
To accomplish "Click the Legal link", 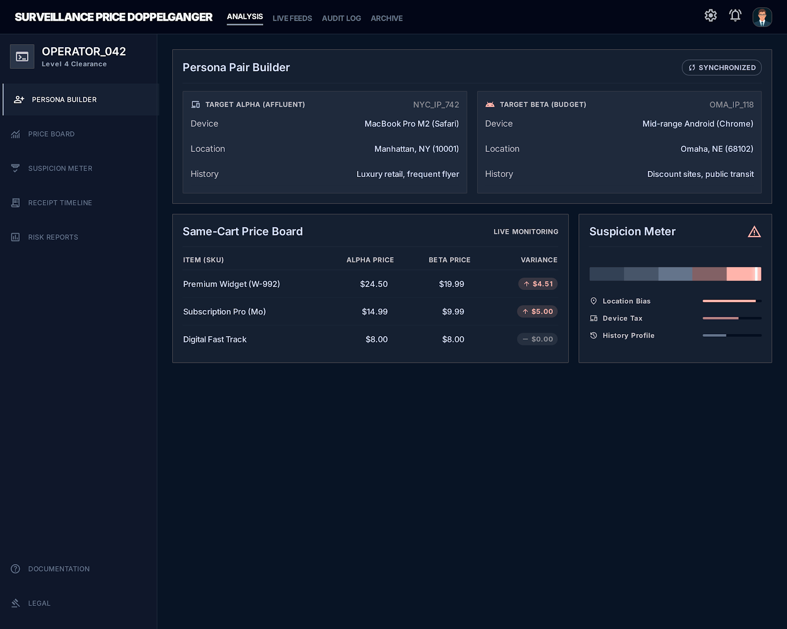I will pyautogui.click(x=39, y=603).
